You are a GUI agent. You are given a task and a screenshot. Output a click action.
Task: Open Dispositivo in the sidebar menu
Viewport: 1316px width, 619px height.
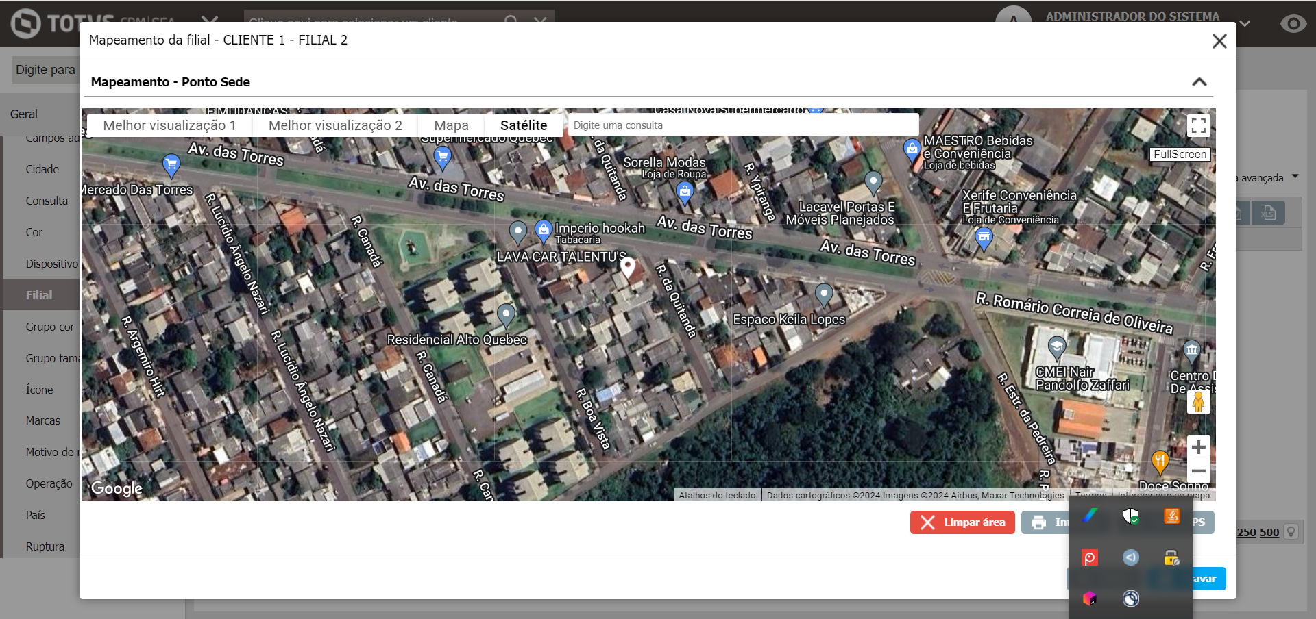tap(52, 264)
